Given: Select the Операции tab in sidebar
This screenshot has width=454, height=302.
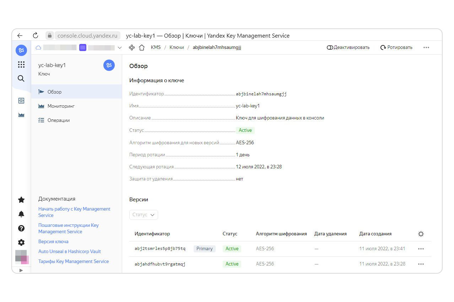Looking at the screenshot, I should 77,120.
